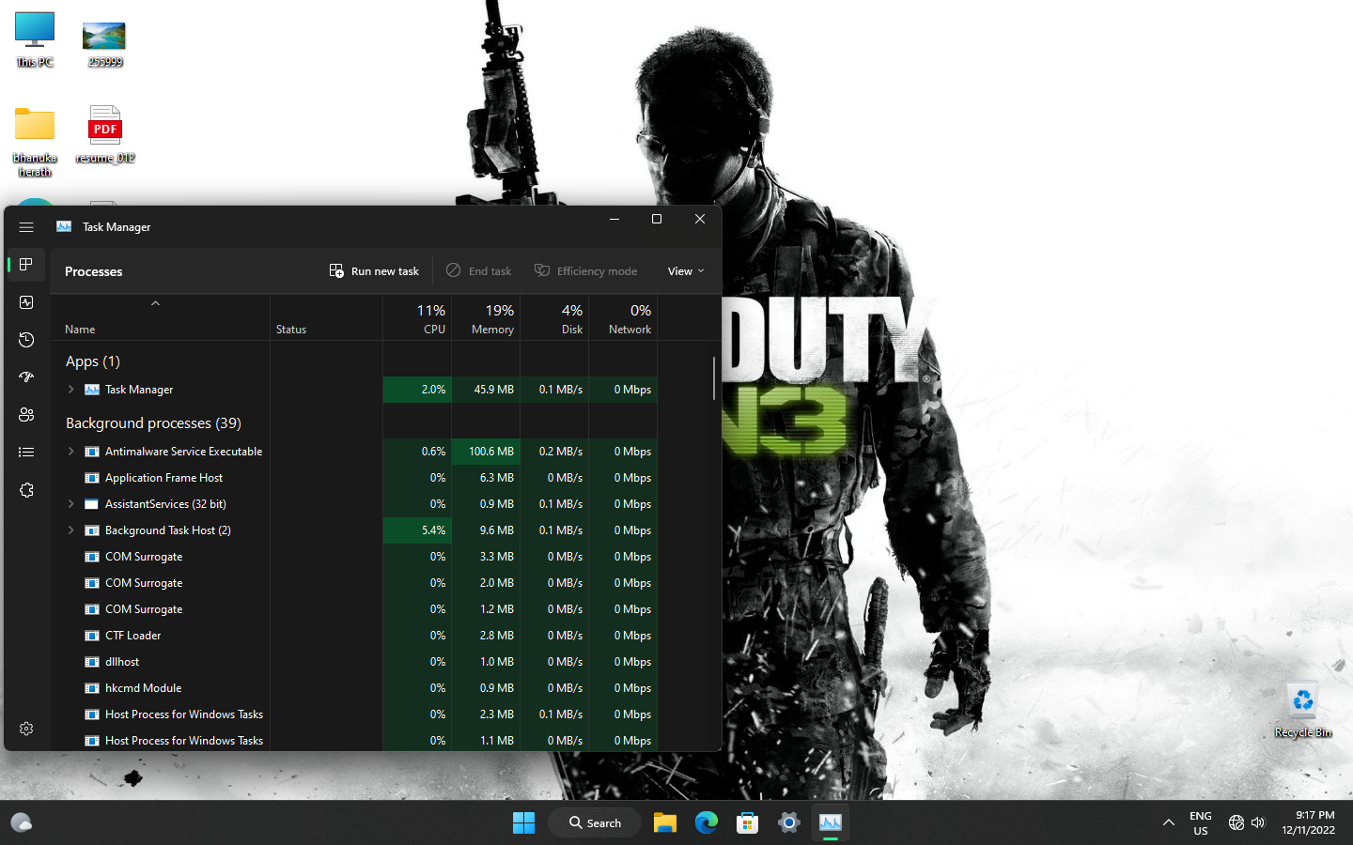1353x845 pixels.
Task: Sort processes by Network column
Action: tap(623, 317)
